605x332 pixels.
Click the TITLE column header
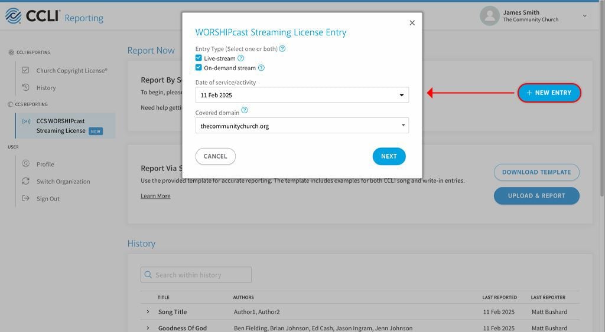click(x=163, y=297)
